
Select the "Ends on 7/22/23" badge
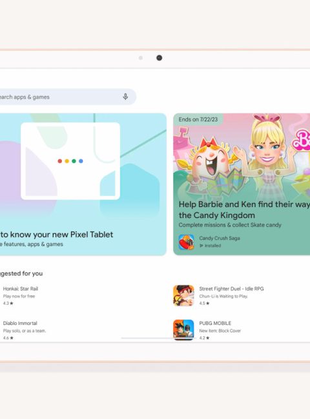[198, 119]
